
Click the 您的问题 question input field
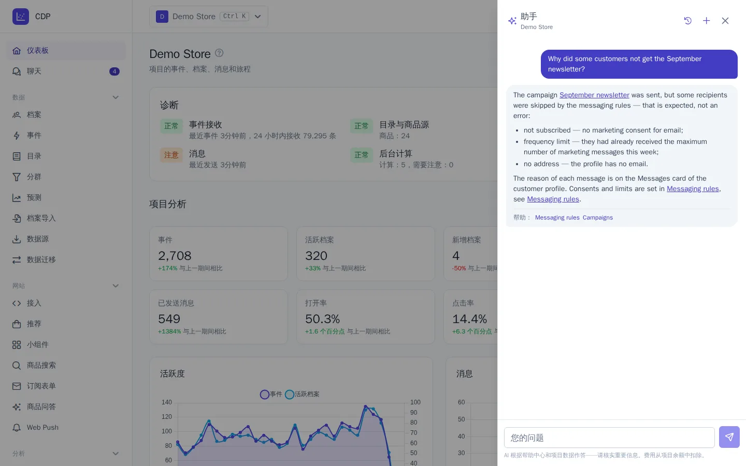(609, 438)
